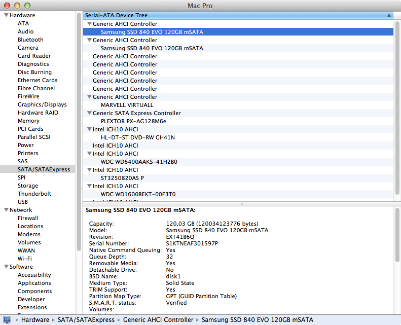This screenshot has height=325, width=401.
Task: Click Samsung SSD 840 EVO in path bar
Action: tap(257, 320)
